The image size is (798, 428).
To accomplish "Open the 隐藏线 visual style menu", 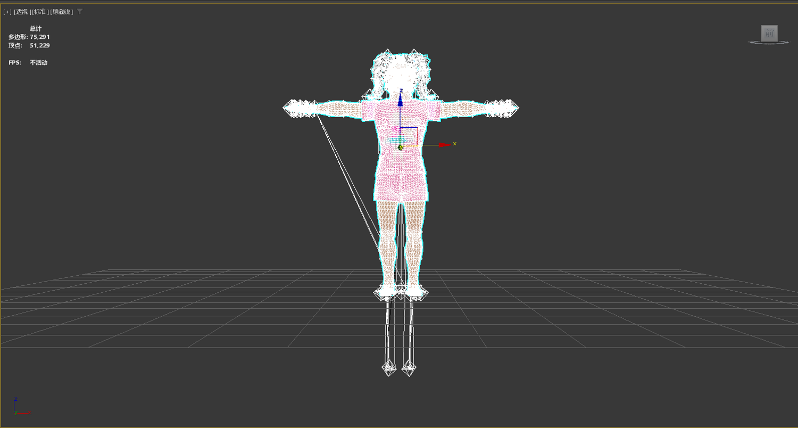I will coord(62,12).
